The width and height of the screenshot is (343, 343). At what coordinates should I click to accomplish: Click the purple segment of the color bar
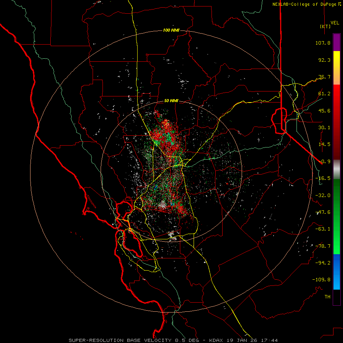coord(337,42)
